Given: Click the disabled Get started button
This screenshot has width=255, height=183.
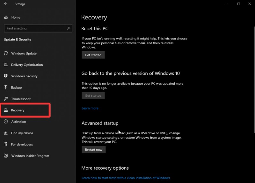Looking at the screenshot, I should 93,95.
